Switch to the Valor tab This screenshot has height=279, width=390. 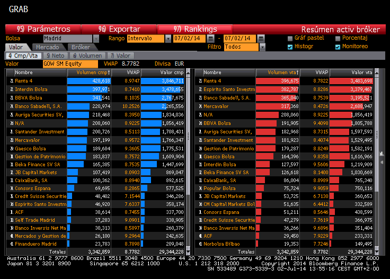(x=16, y=47)
